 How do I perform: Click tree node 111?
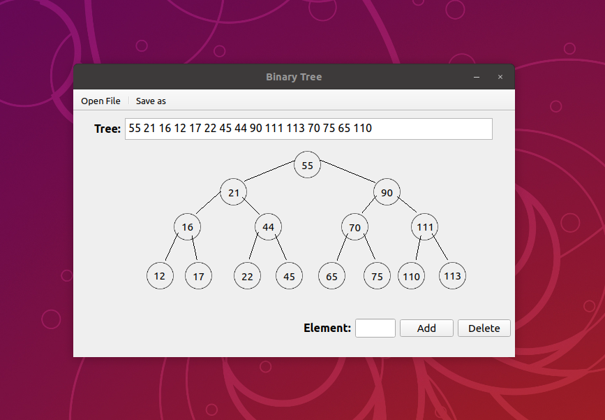coord(425,227)
